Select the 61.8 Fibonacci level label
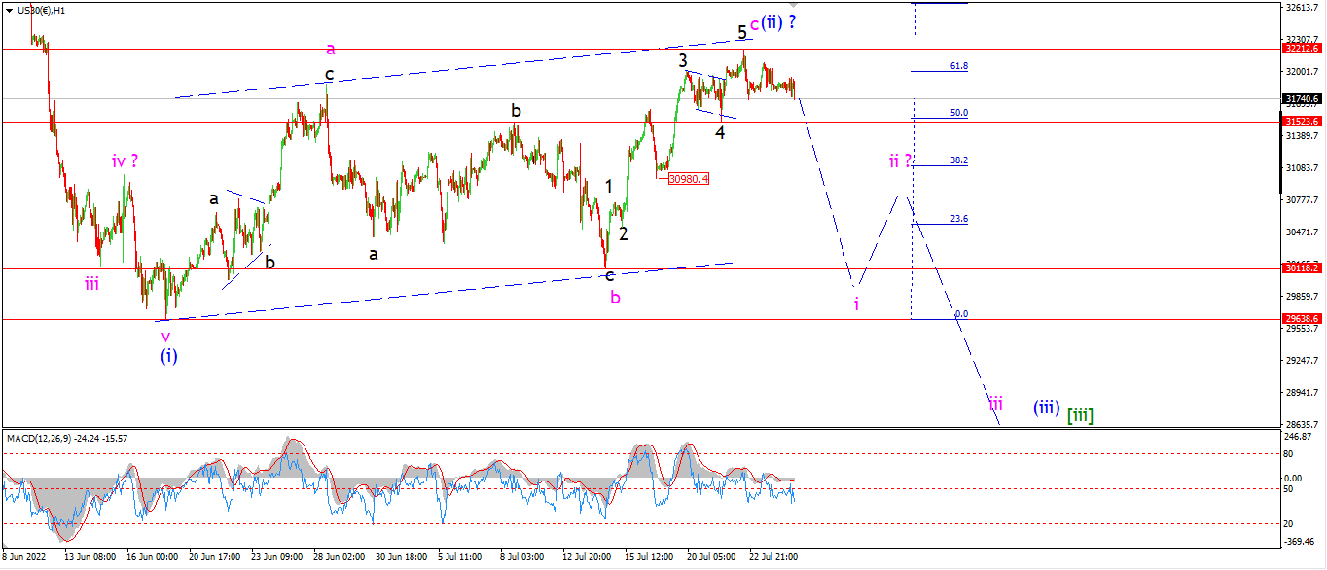This screenshot has width=1327, height=570. [x=958, y=66]
